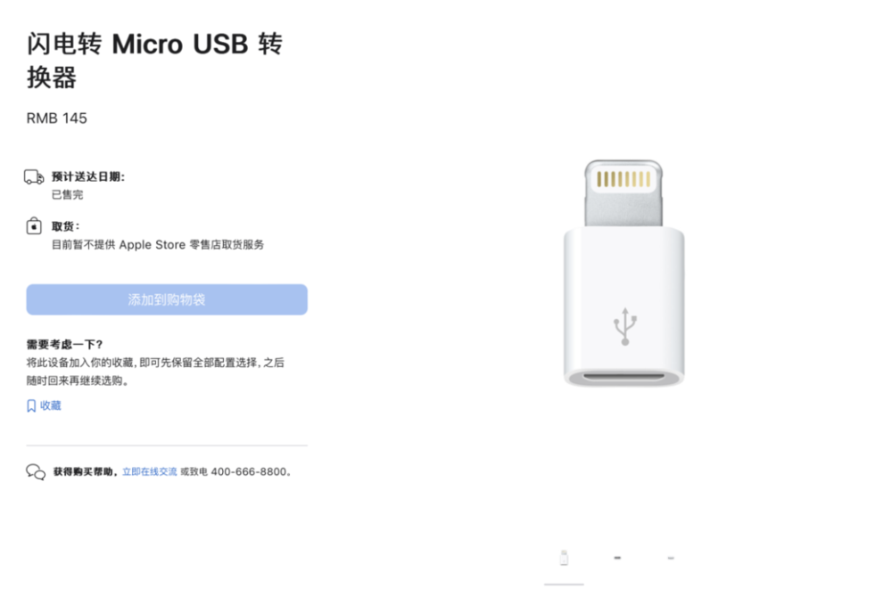Click the USB symbol on the adapter

coord(624,327)
